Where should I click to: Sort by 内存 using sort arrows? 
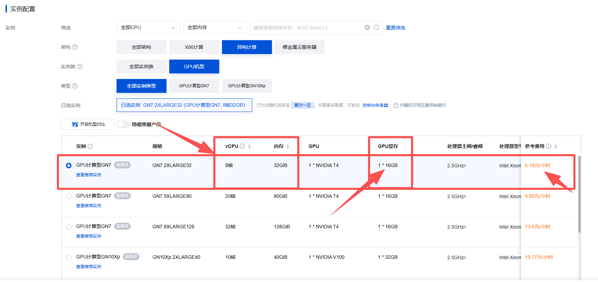pyautogui.click(x=288, y=147)
